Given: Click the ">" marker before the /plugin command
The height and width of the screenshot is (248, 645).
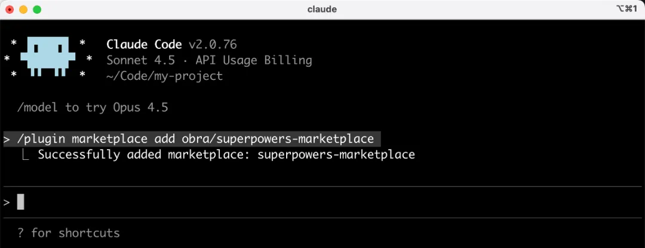Looking at the screenshot, I should (7, 139).
